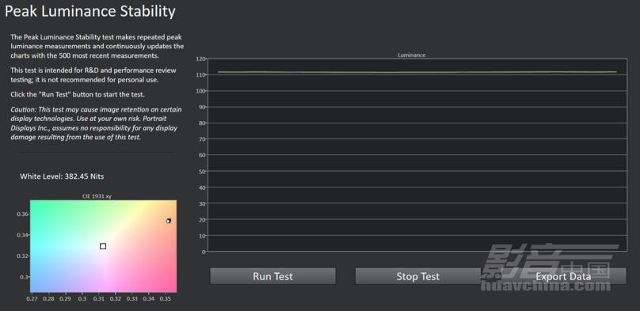Select the White Level 382.45 Nits readout
Screen dimensions: 640x311
62,176
